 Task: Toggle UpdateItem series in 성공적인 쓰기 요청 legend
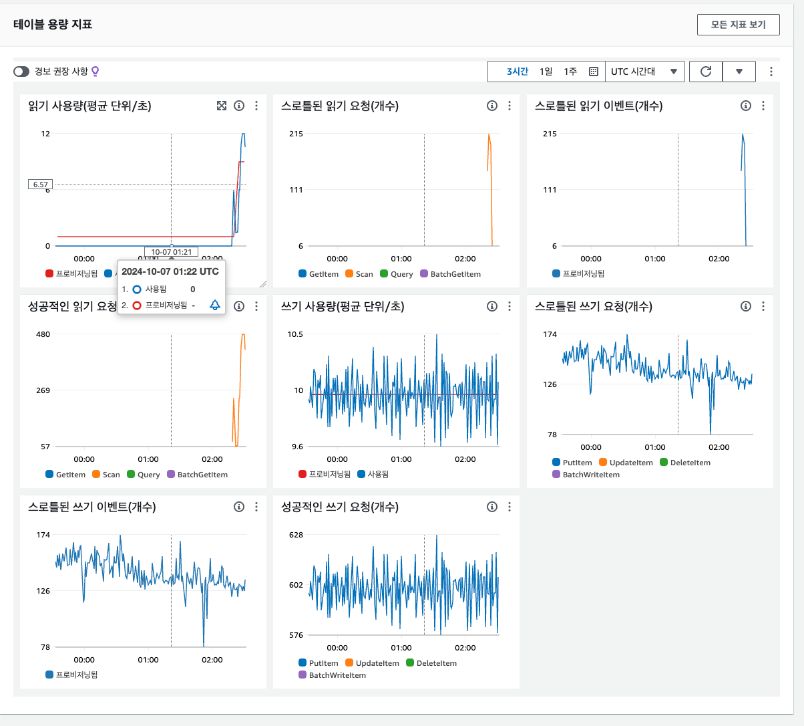click(x=373, y=663)
